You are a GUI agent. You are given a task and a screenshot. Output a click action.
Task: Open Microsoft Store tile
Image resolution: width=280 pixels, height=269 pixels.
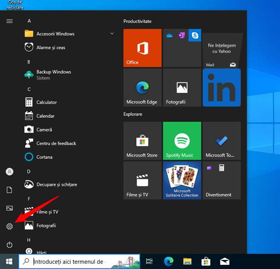(142, 141)
